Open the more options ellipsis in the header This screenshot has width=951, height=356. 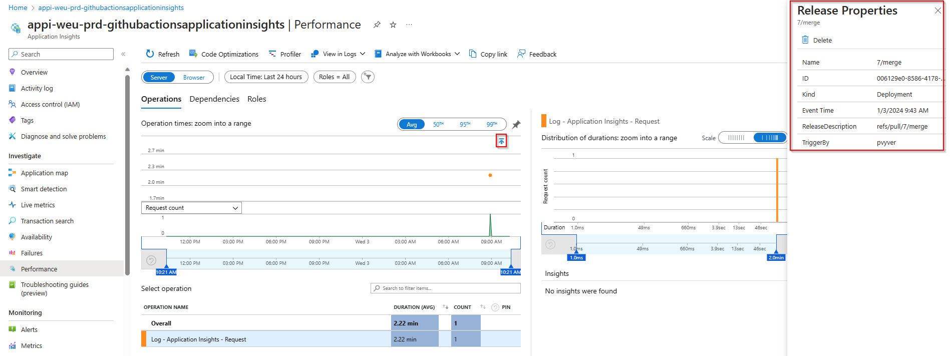409,25
